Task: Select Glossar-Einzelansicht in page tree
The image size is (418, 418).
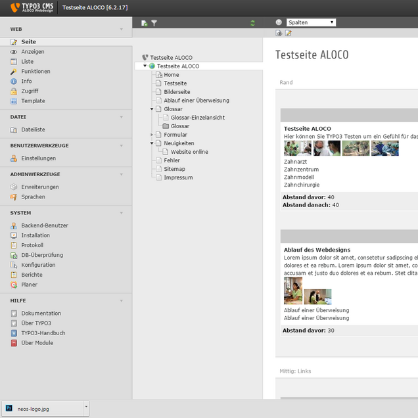Action: tap(198, 118)
